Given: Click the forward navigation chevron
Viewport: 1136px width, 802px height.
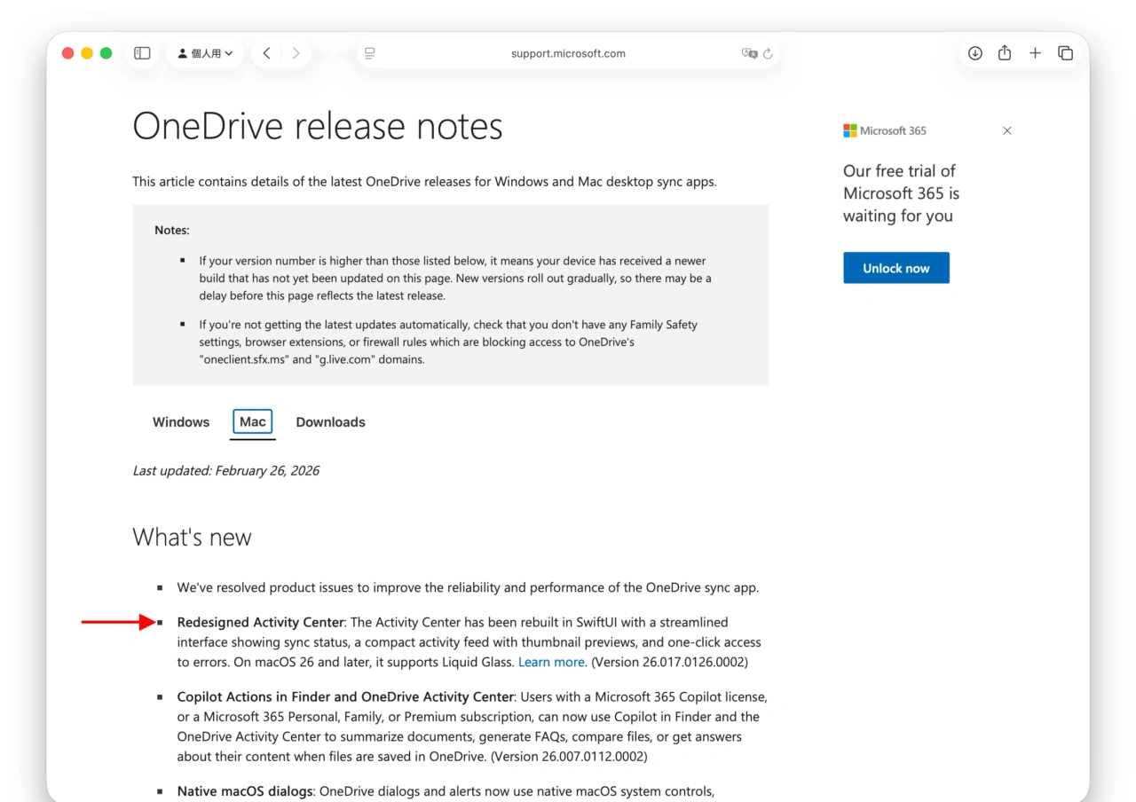Looking at the screenshot, I should click(296, 52).
